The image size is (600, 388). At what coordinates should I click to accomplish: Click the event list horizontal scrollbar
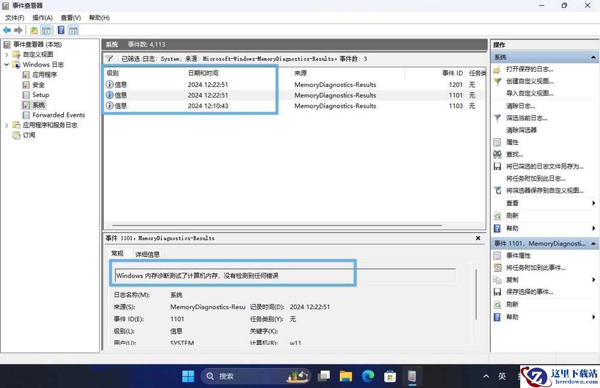[x=277, y=225]
